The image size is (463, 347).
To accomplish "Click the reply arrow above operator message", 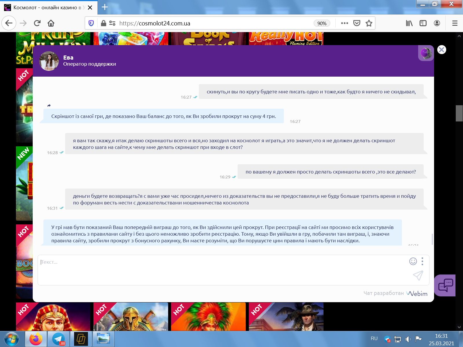I will (49, 106).
